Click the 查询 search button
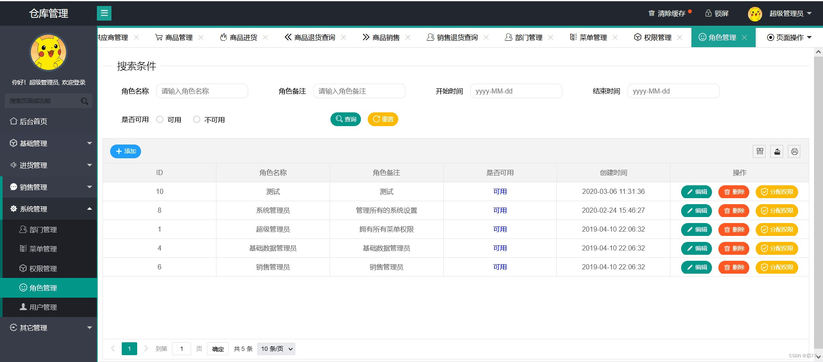 (345, 119)
